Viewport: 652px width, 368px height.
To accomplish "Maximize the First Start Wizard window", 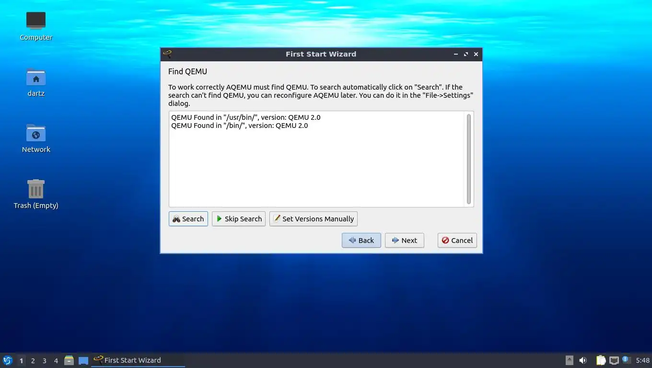I will [x=466, y=54].
